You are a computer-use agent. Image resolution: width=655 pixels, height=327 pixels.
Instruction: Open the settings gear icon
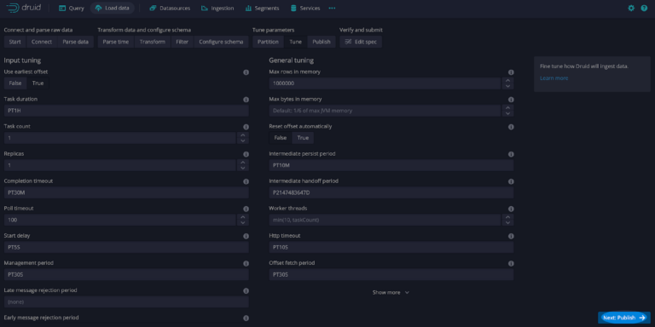pyautogui.click(x=631, y=8)
